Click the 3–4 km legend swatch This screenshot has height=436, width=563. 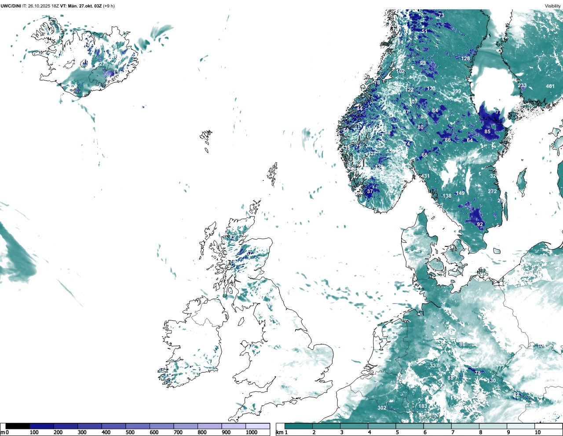(354, 426)
